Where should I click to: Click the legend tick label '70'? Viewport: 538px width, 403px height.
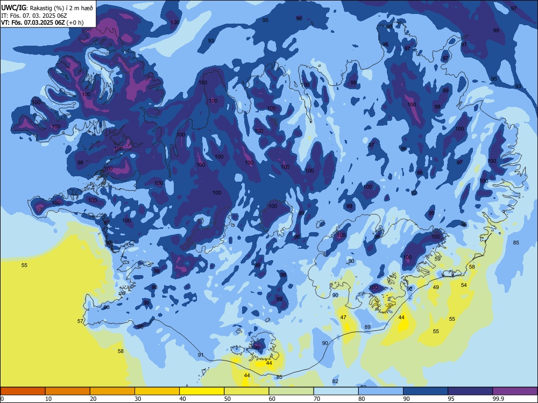click(317, 399)
